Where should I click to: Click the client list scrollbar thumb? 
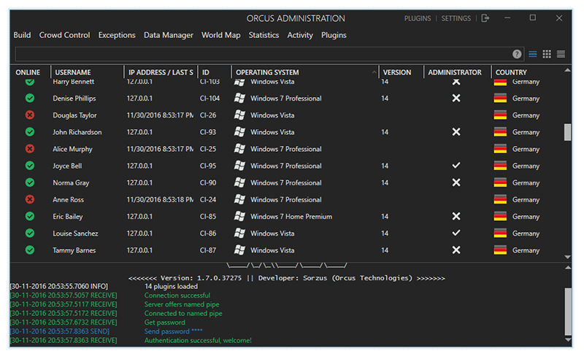[568, 132]
